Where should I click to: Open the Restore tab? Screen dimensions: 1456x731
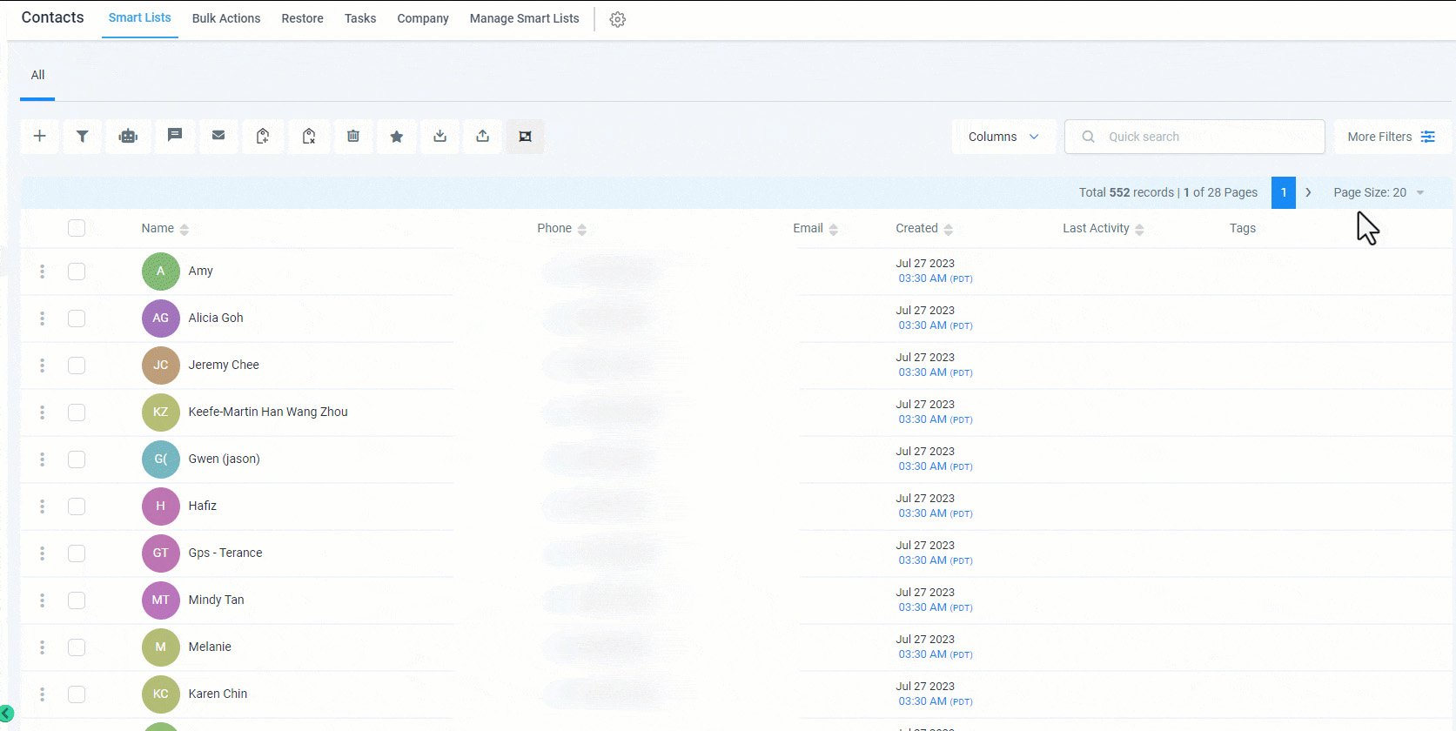(x=303, y=18)
